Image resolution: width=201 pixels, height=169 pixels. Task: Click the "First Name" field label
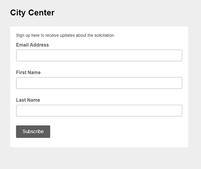click(28, 72)
